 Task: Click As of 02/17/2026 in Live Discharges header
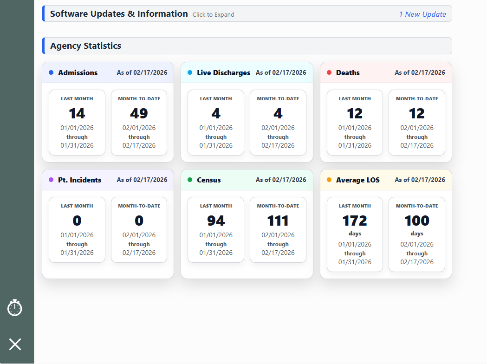[x=281, y=72]
